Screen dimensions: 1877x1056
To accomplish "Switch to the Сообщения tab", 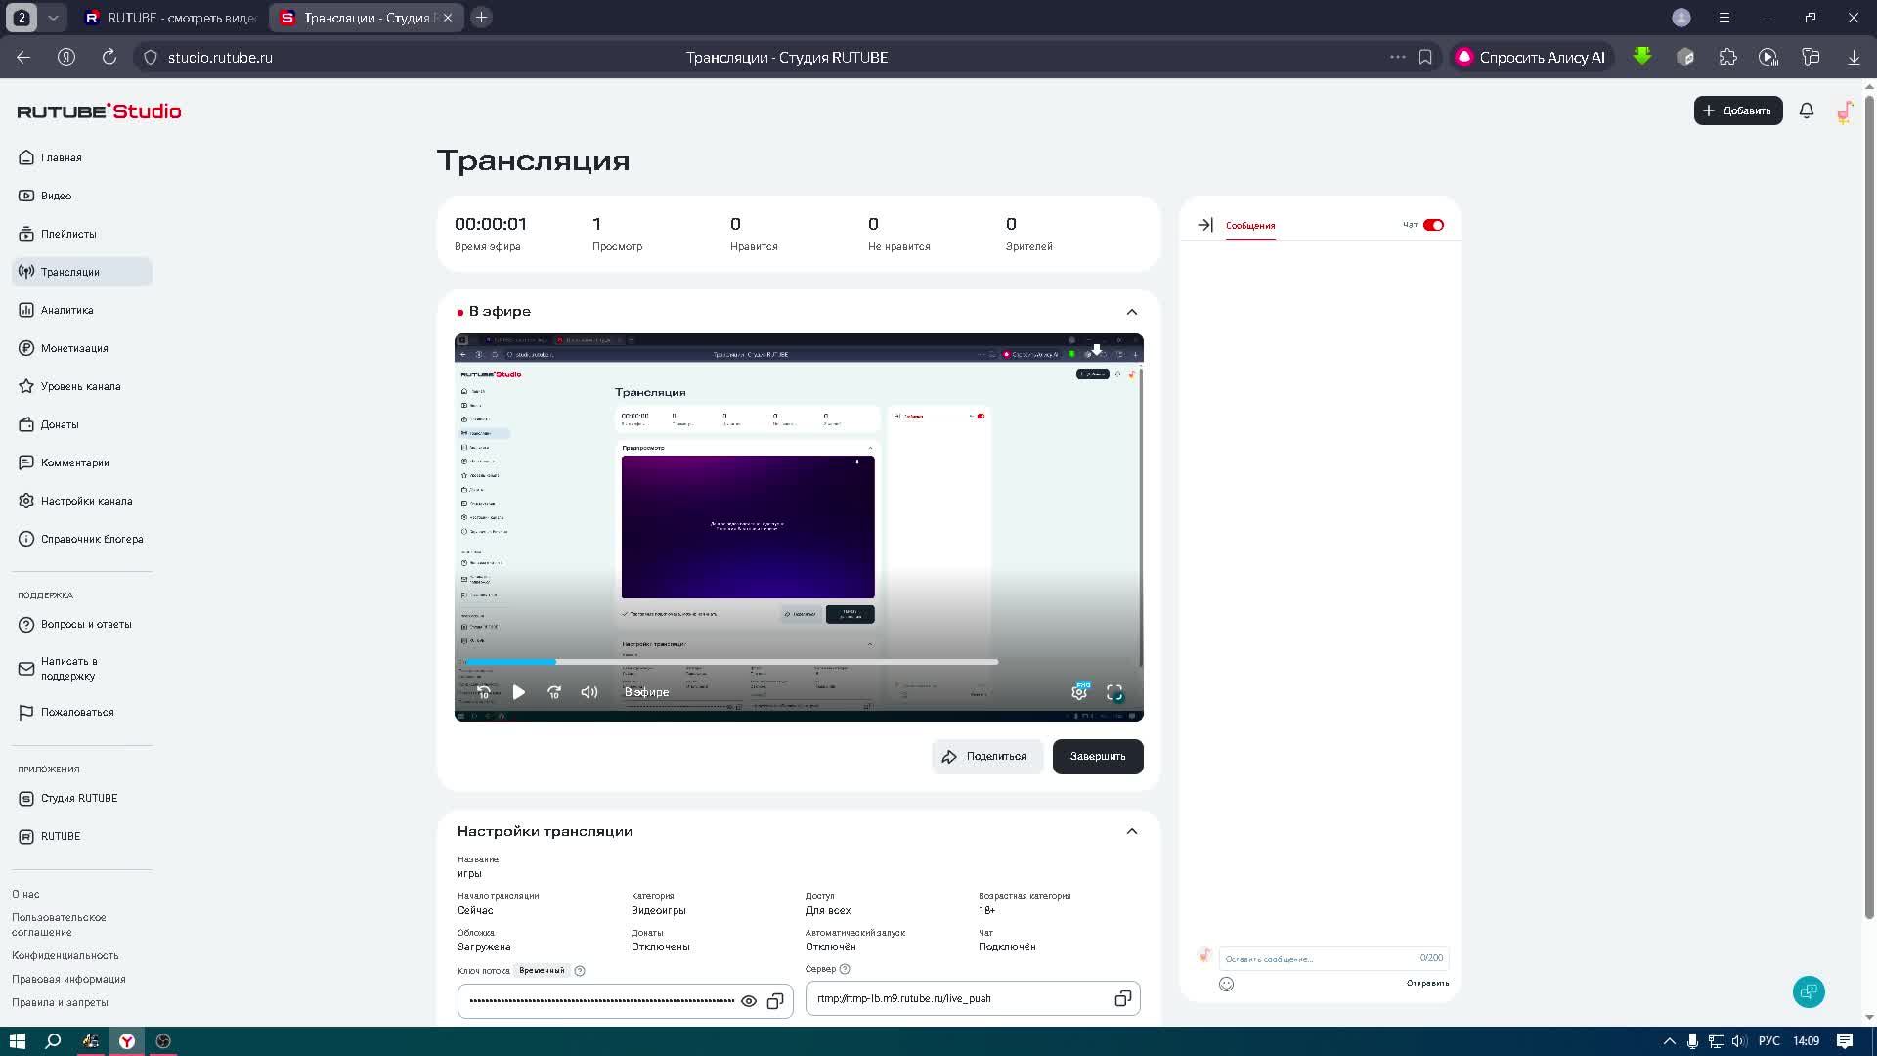I will click(x=1250, y=226).
